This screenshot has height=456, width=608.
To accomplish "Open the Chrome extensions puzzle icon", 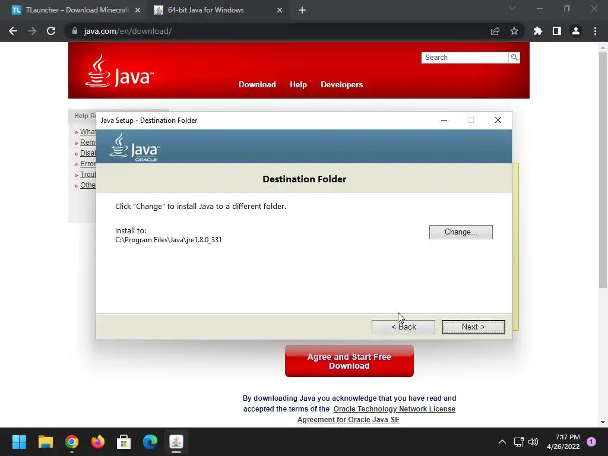I will 538,31.
